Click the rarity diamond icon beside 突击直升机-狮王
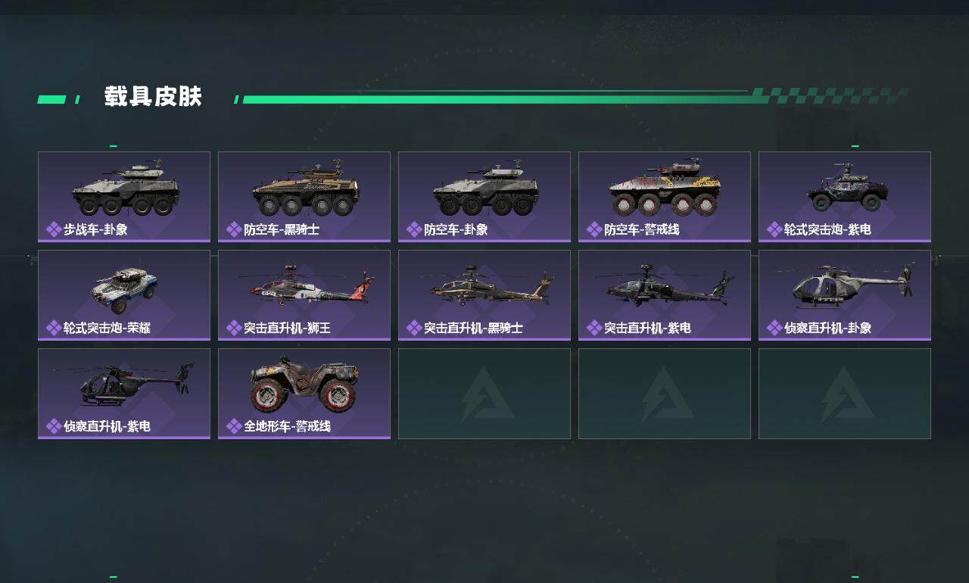Image resolution: width=969 pixels, height=583 pixels. pyautogui.click(x=234, y=328)
